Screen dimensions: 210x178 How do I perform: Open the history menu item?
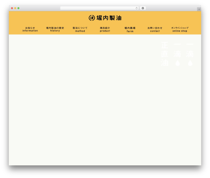tap(55, 29)
